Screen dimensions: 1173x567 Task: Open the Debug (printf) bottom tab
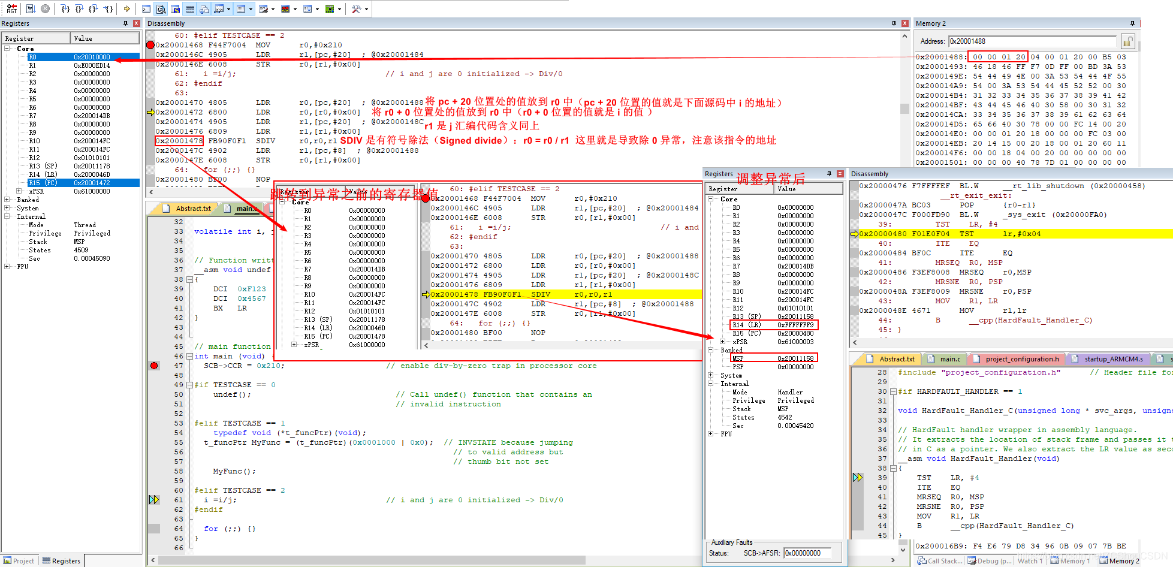(989, 561)
